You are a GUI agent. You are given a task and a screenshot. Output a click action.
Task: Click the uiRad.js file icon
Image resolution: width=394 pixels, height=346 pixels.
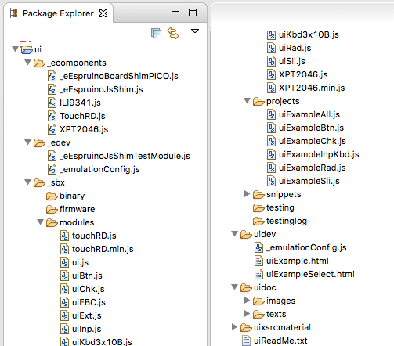click(x=272, y=48)
